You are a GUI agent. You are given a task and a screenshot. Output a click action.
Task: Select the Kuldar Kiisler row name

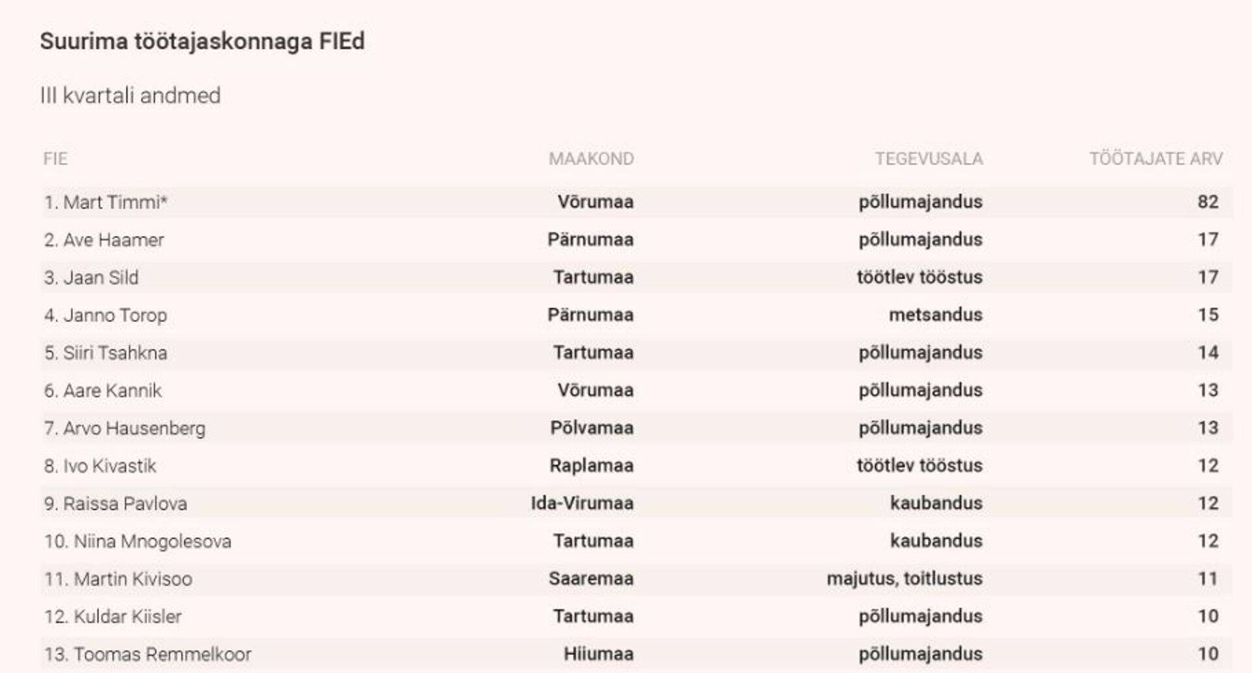[x=113, y=616]
